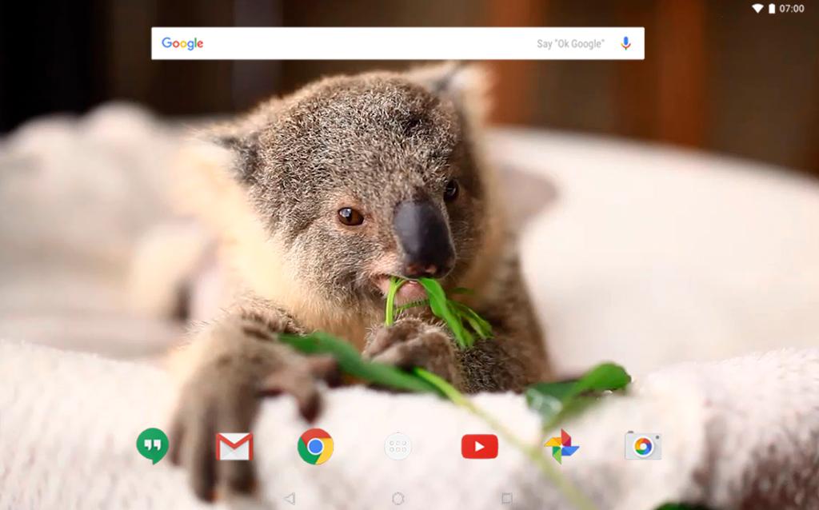The width and height of the screenshot is (819, 510).
Task: Tap the 07:00 clock in status bar
Action: pos(791,8)
